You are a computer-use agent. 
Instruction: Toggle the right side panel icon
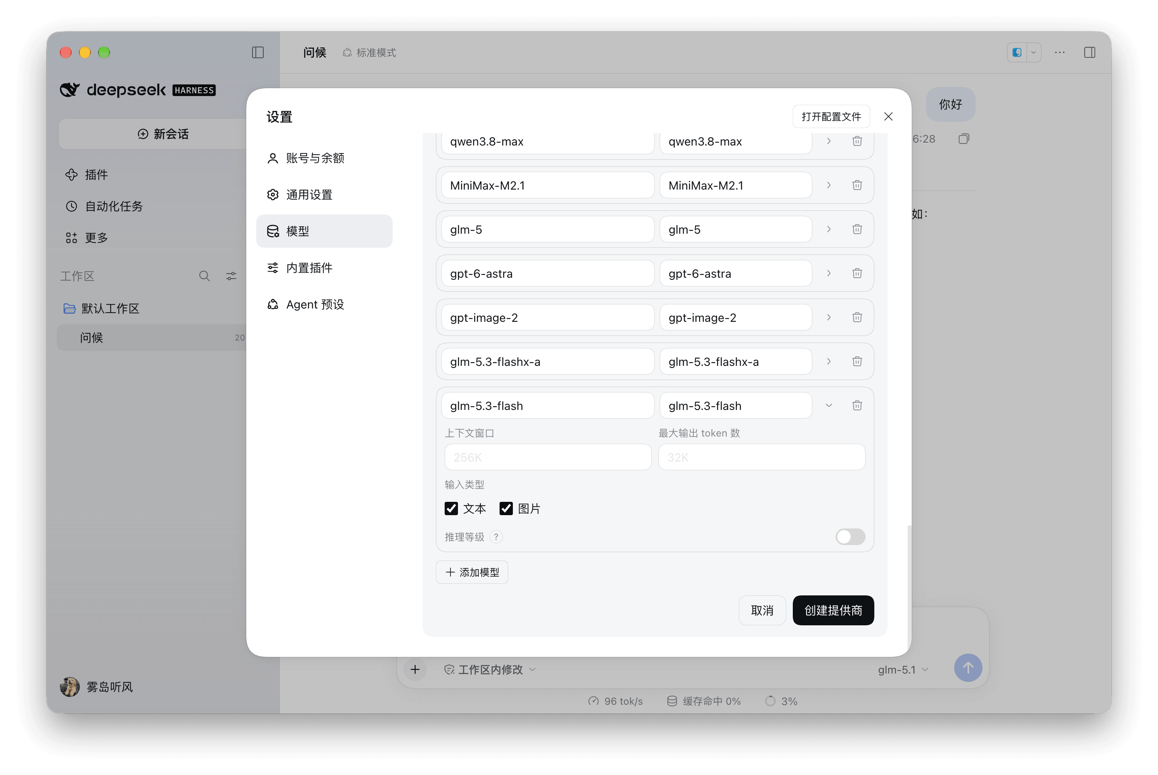coord(1089,52)
